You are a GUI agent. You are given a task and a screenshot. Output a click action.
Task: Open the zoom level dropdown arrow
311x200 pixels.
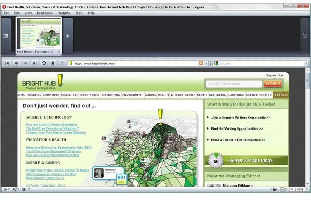pyautogui.click(x=307, y=189)
